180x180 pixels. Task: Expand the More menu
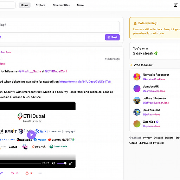click(x=80, y=5)
